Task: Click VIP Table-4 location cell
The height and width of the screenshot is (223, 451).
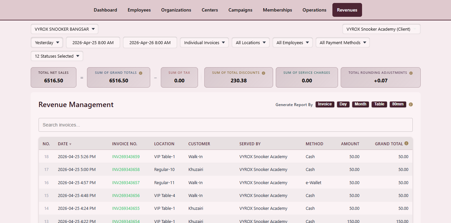Action: 165,196
